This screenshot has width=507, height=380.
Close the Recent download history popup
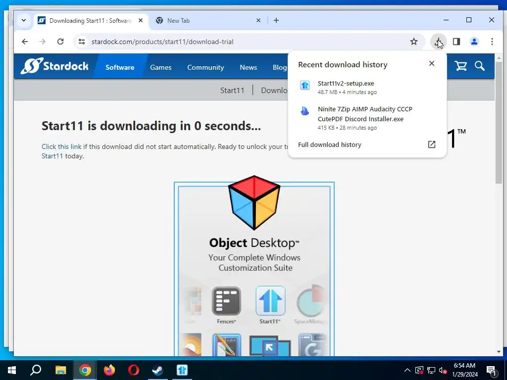(432, 63)
